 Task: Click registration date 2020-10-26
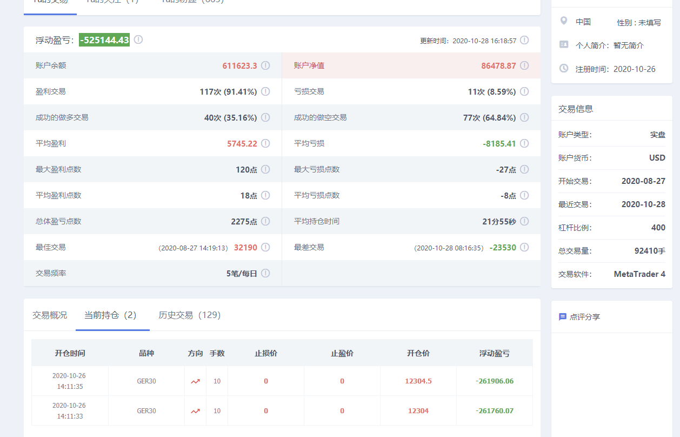click(635, 69)
